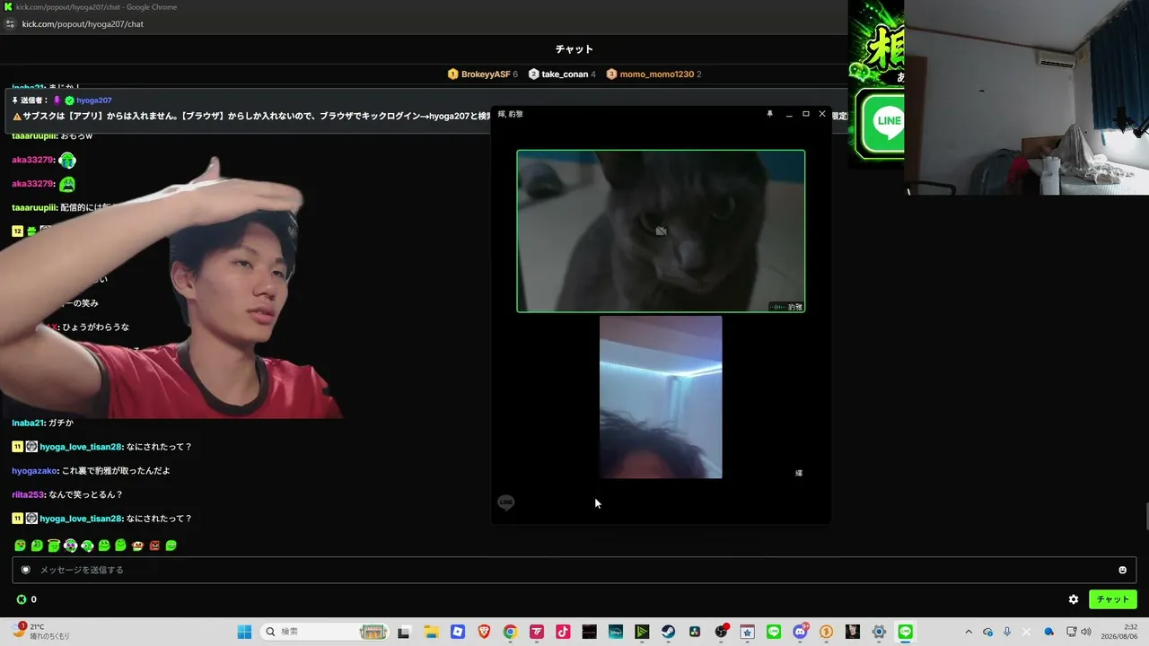Select the cat video feed thumbnail
1149x646 pixels.
pos(661,231)
